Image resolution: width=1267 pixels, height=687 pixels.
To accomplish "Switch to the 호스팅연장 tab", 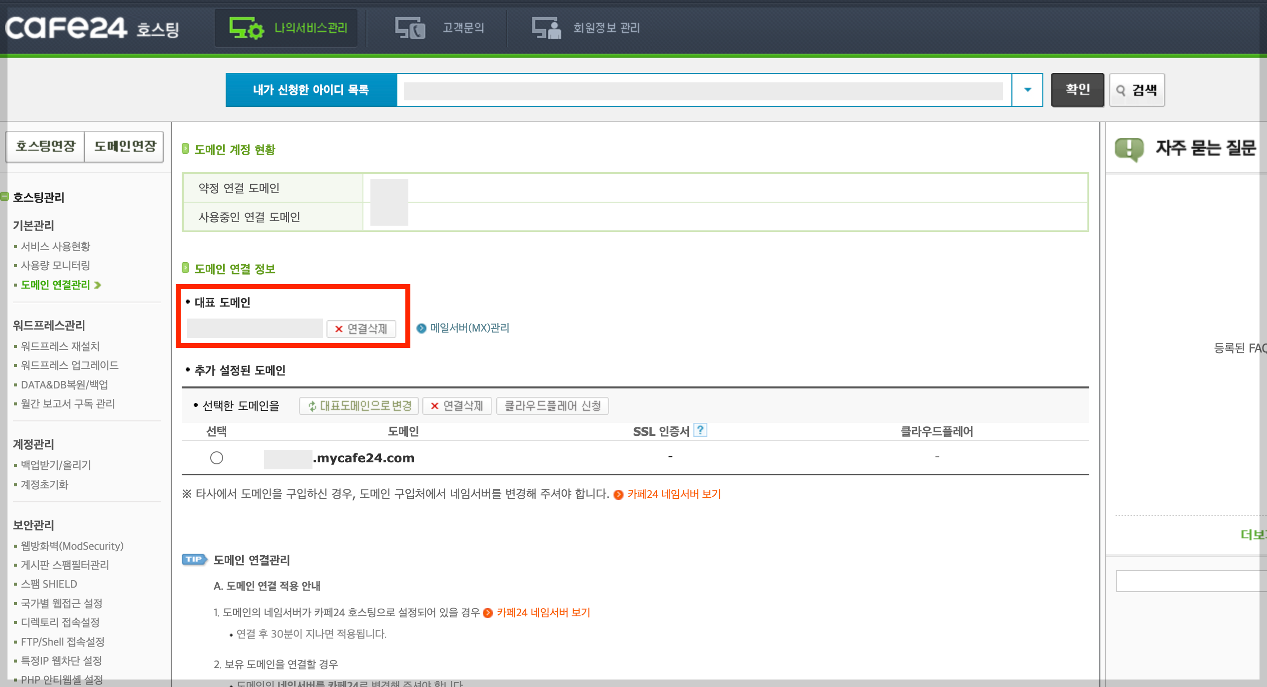I will click(45, 146).
